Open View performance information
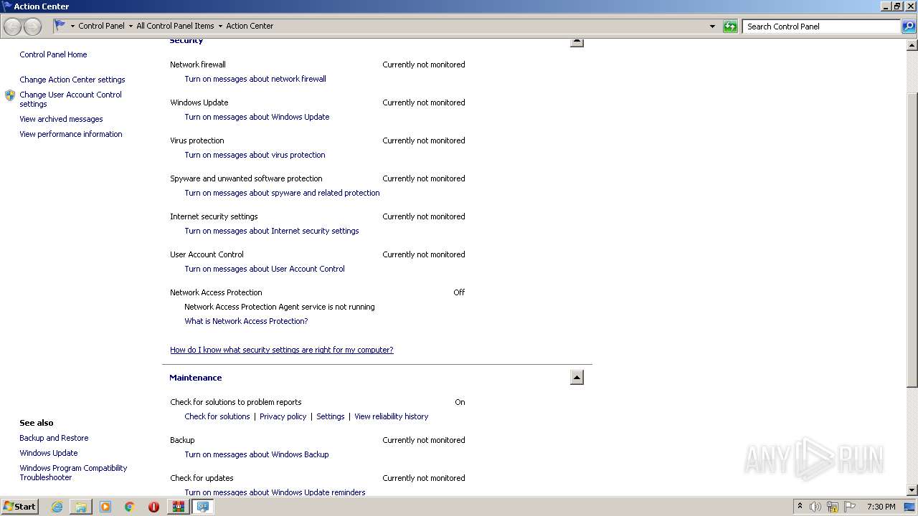The width and height of the screenshot is (918, 516). click(71, 134)
